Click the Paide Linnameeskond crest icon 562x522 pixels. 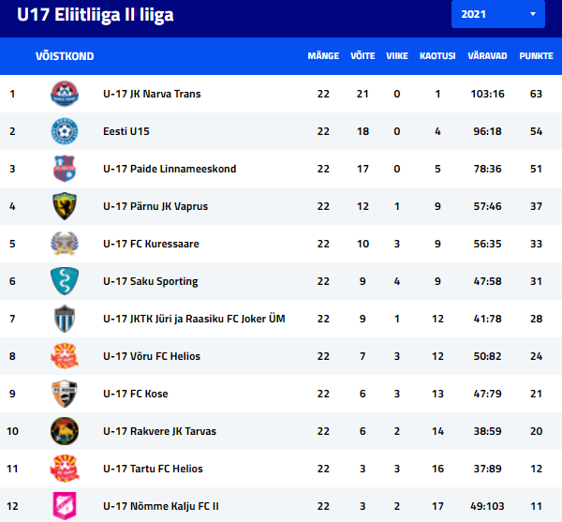pyautogui.click(x=65, y=169)
